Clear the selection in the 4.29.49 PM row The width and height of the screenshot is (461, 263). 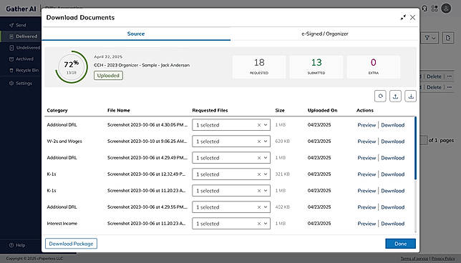pos(259,158)
